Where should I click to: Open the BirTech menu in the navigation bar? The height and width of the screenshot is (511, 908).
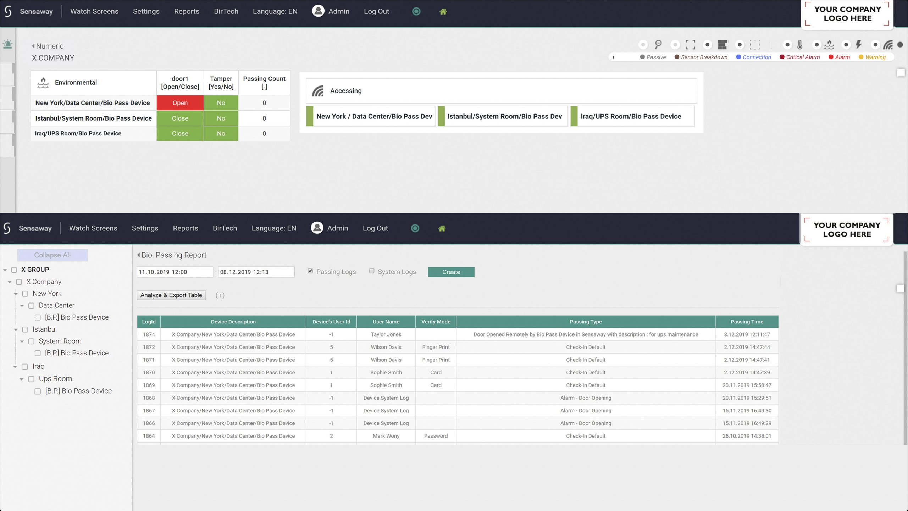226,11
